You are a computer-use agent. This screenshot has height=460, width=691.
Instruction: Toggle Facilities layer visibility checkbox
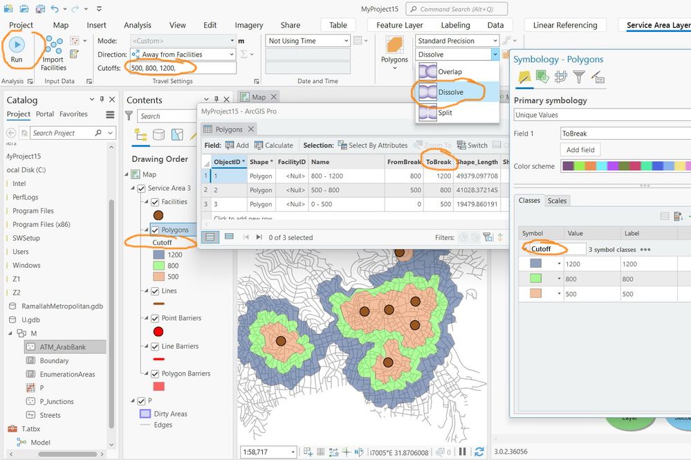pos(155,202)
